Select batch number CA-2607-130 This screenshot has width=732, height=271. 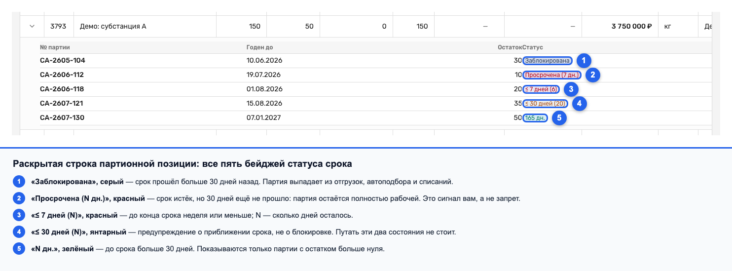[62, 118]
